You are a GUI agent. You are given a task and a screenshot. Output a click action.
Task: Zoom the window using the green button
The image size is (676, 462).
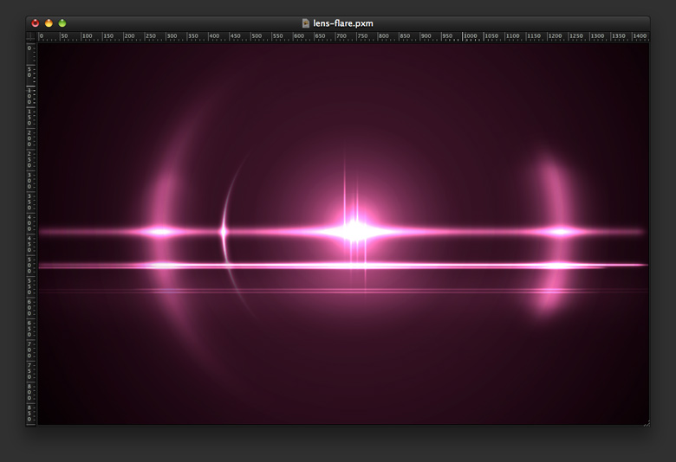pos(62,23)
